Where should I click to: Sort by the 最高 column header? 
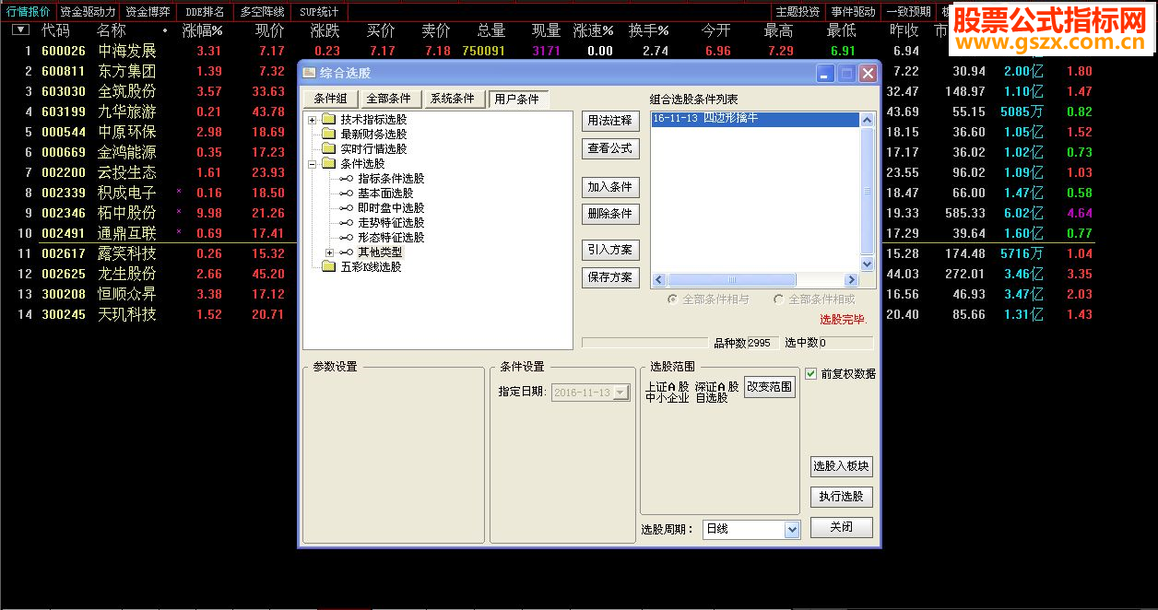click(x=778, y=30)
